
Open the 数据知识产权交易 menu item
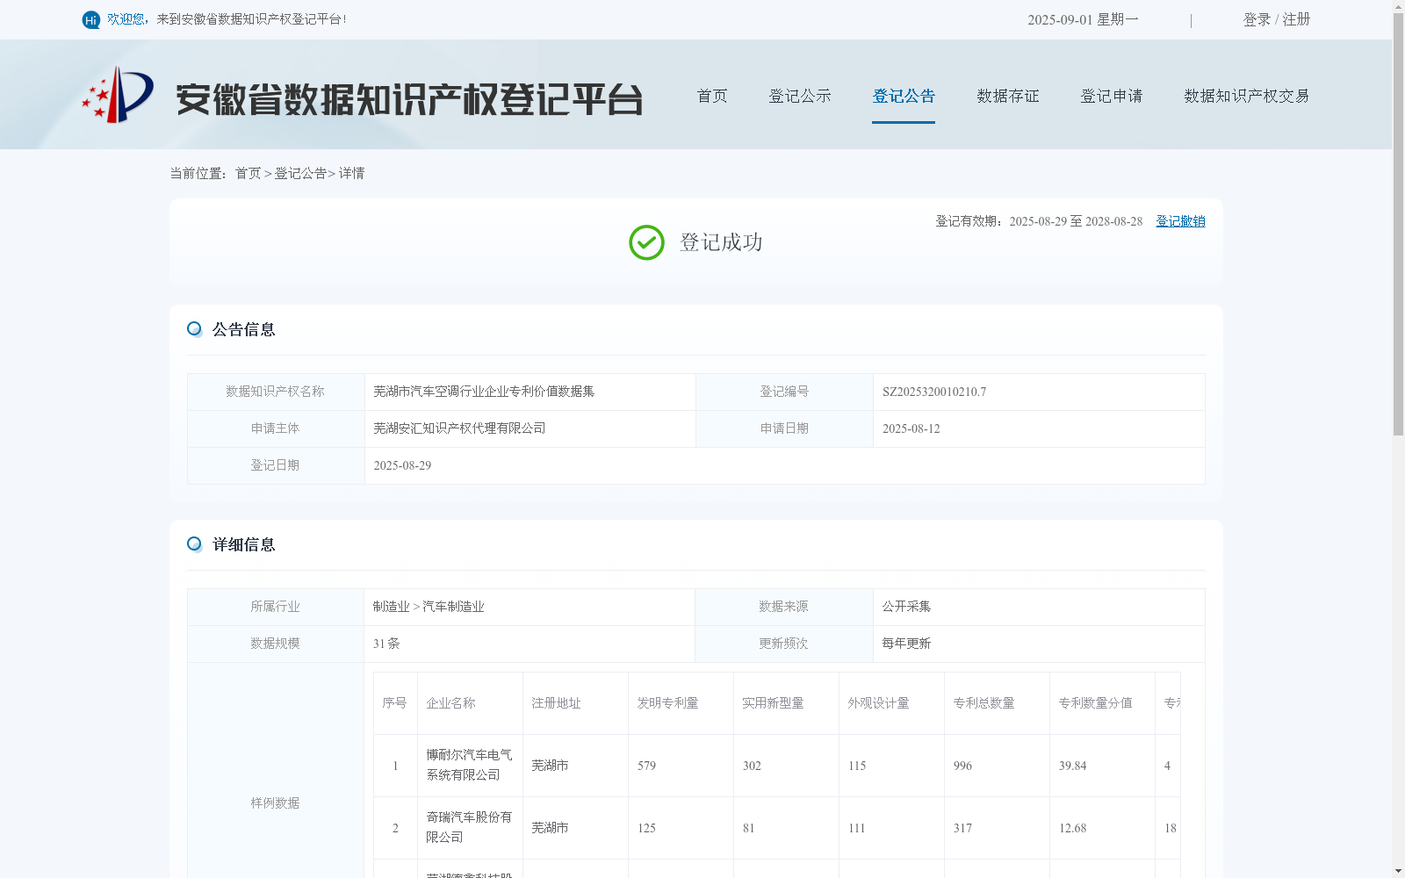[1246, 97]
